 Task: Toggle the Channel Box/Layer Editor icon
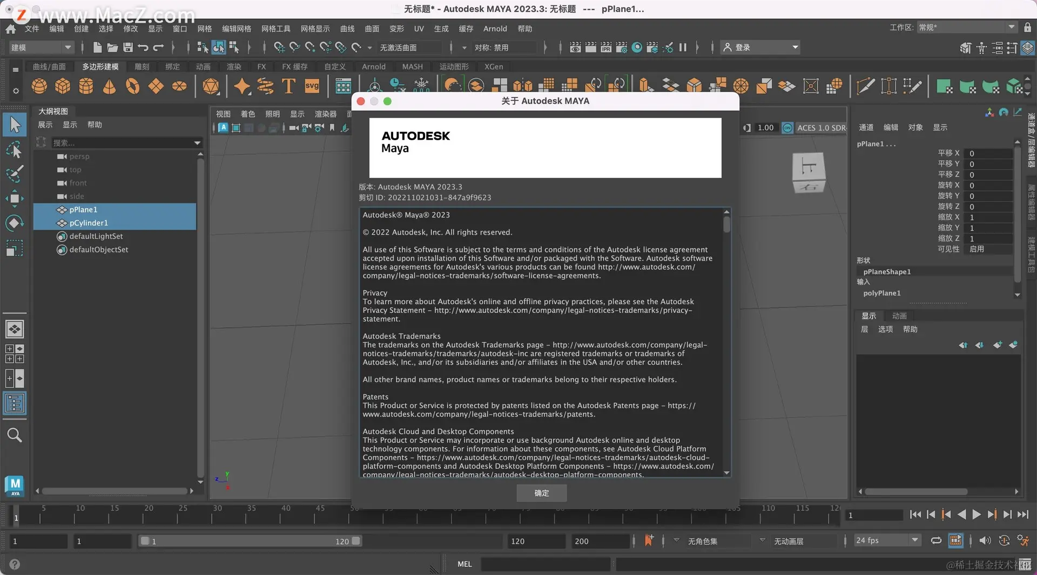tap(1027, 48)
